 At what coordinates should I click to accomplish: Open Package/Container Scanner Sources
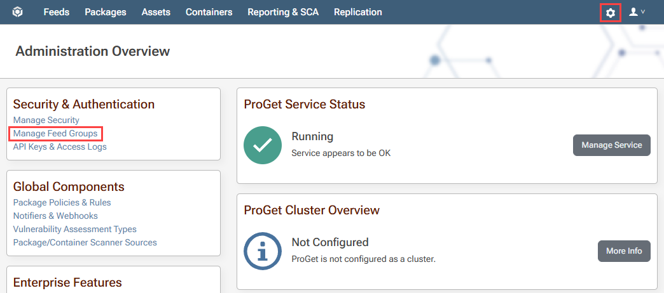click(85, 243)
